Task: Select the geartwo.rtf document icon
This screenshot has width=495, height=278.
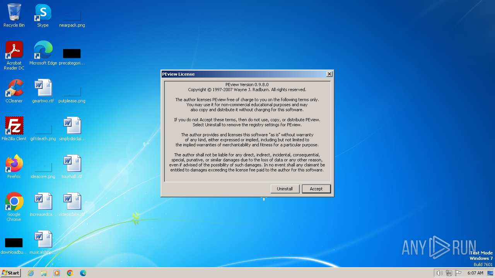Action: point(43,91)
